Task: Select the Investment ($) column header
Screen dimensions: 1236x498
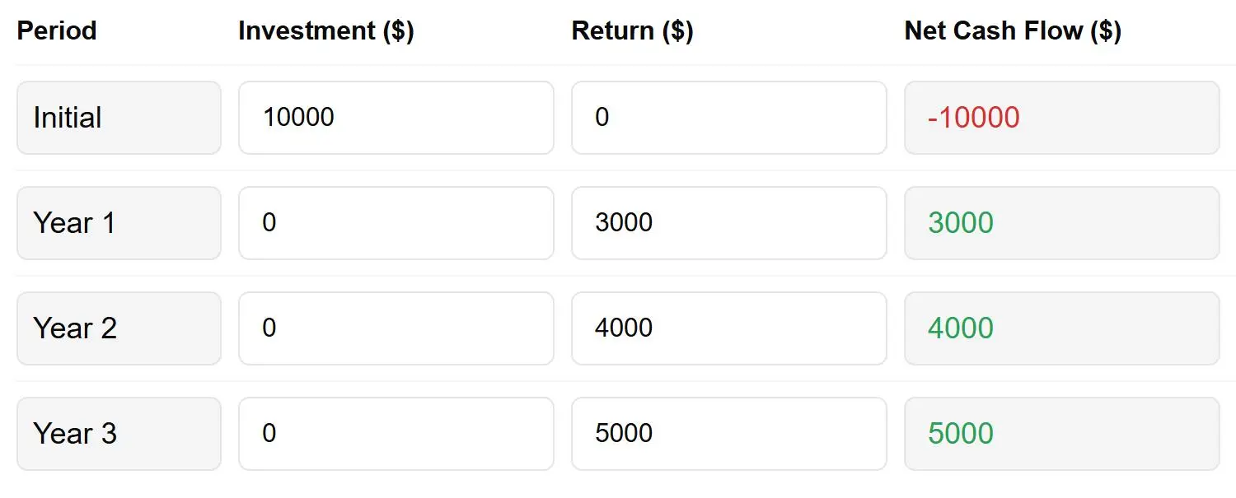Action: (x=325, y=30)
